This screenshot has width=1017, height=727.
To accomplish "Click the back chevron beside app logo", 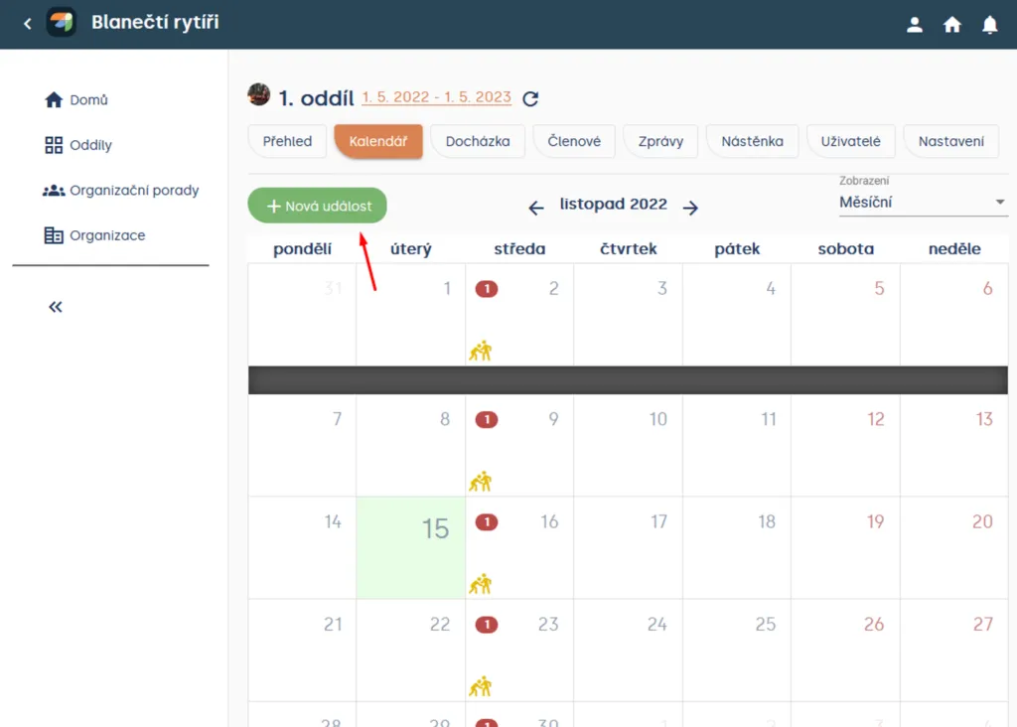I will (x=27, y=24).
